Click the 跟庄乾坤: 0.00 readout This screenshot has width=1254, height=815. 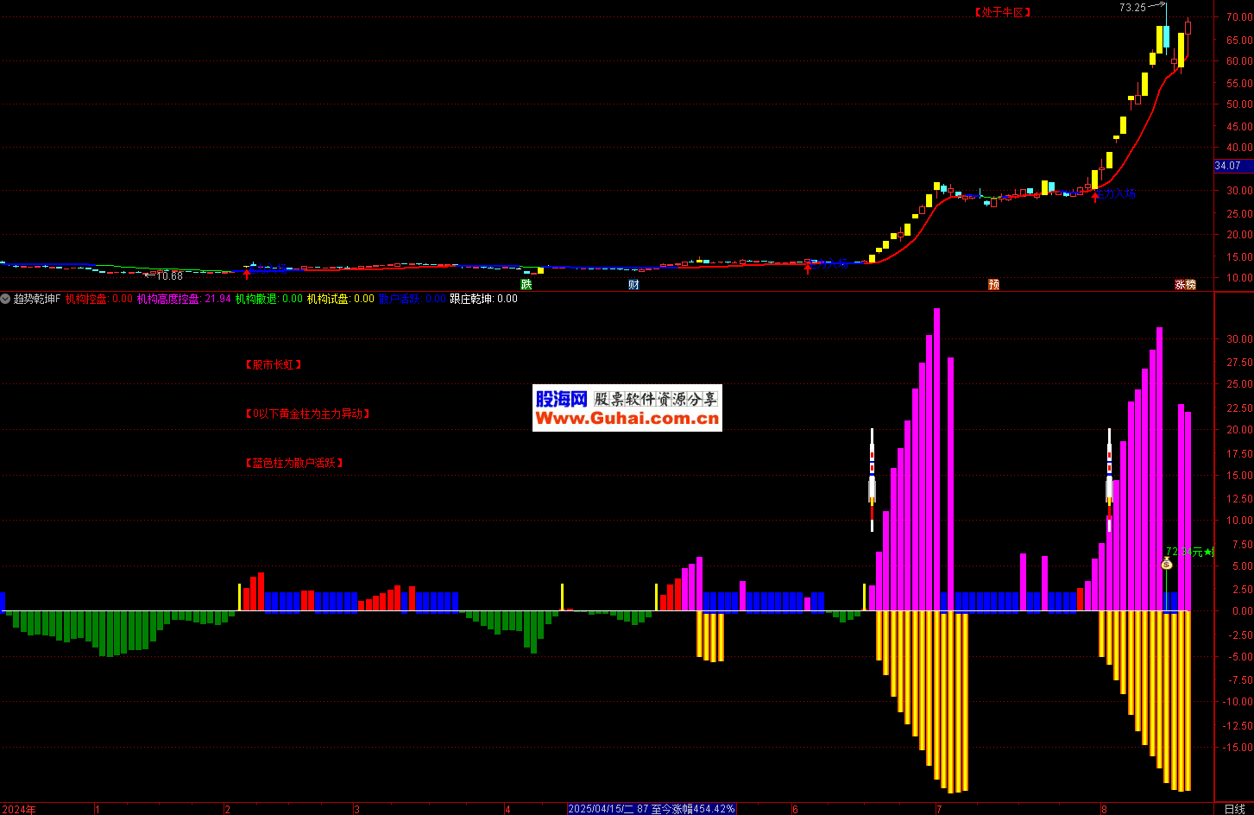click(484, 299)
